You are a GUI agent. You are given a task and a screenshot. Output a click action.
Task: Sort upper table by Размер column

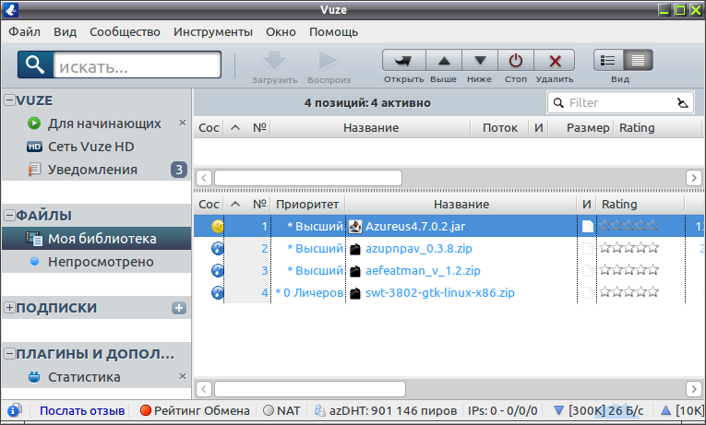[x=580, y=127]
